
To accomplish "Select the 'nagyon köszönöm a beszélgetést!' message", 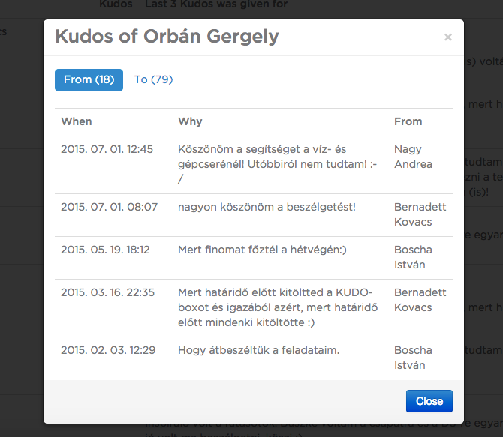I will (x=267, y=207).
